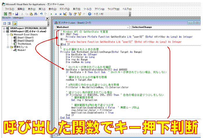
Task: Open the ツール(T) menu
Action: pos(87,9)
